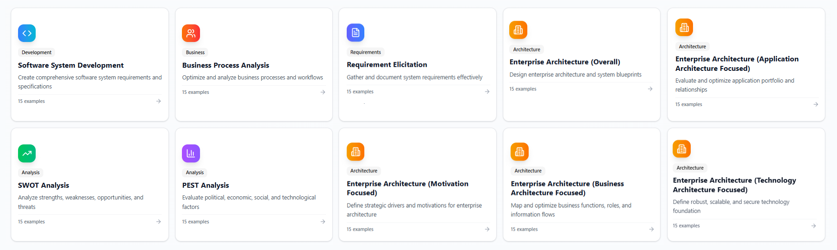
Task: Click the arrow on Requirement Elicitation card
Action: (x=487, y=92)
